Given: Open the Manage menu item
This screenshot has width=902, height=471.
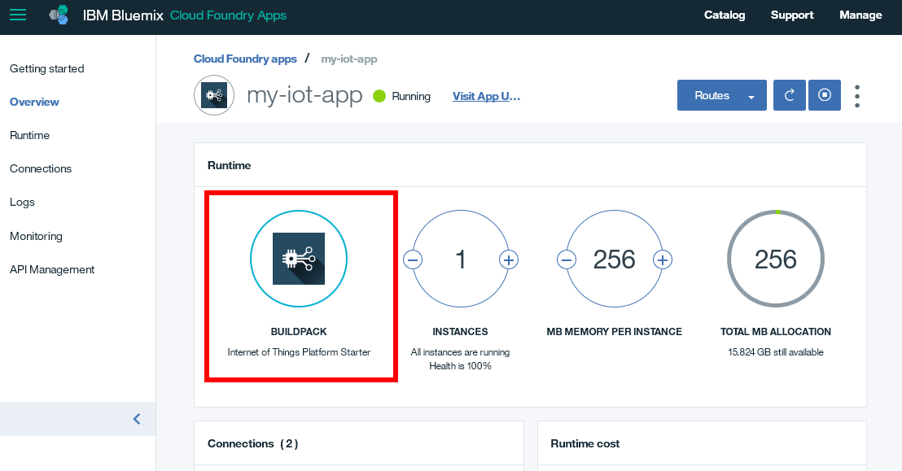Looking at the screenshot, I should pos(860,15).
